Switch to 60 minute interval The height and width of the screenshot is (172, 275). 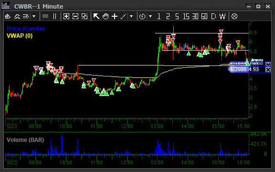coord(204,17)
